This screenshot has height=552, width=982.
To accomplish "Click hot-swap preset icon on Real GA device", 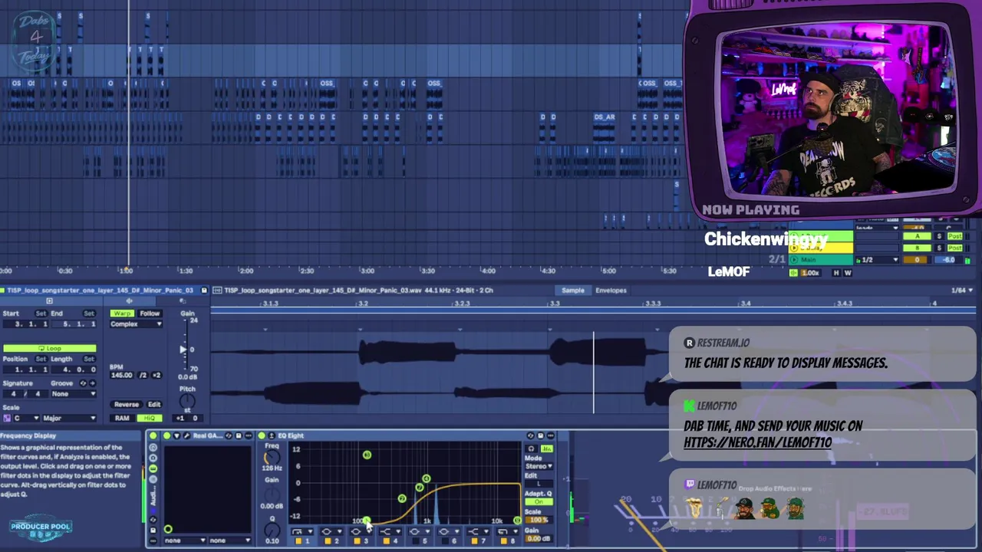I will 229,435.
